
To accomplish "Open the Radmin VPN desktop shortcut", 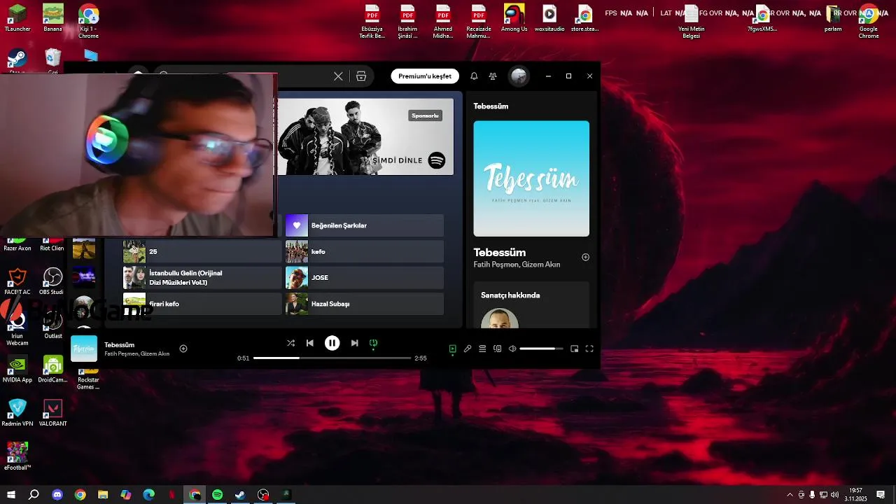I will [17, 413].
